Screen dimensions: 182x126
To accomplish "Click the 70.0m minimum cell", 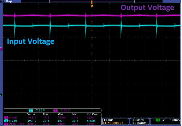I will [62, 118].
